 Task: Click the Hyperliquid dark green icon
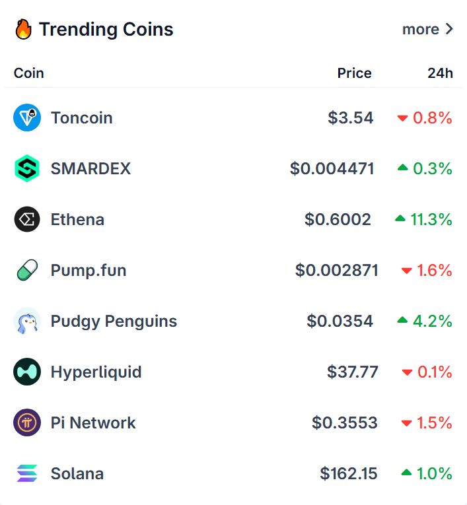[27, 372]
